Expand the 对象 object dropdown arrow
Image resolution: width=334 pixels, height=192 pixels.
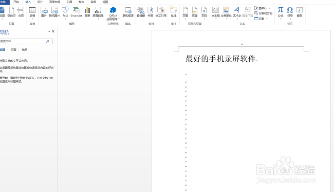coord(267,19)
